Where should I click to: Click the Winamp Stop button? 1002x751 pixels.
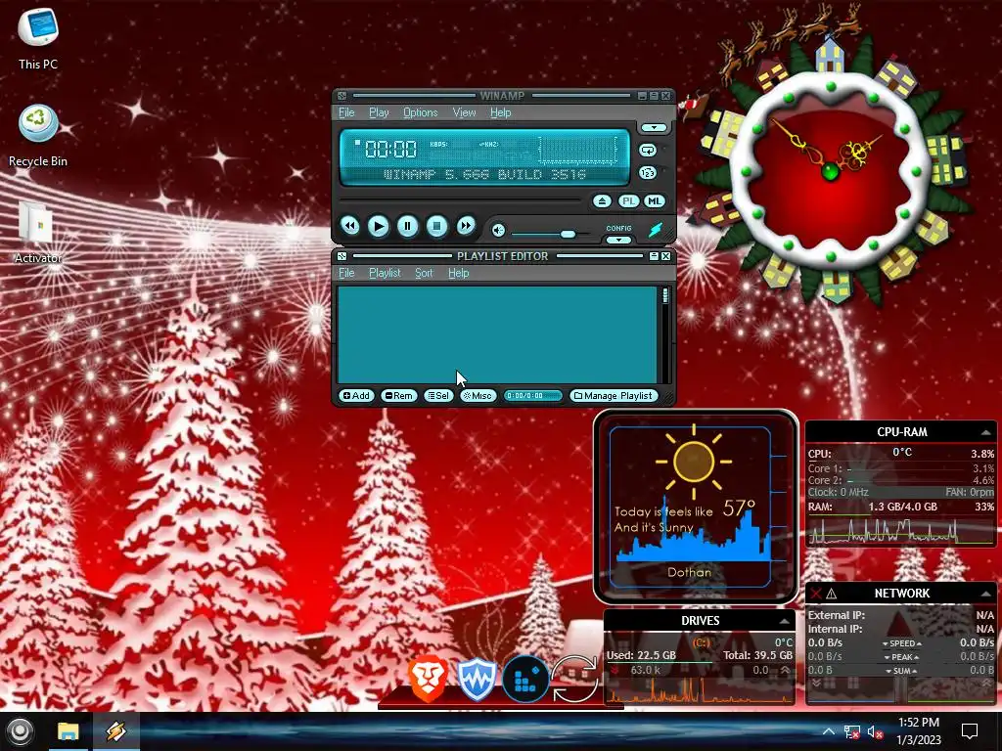[x=437, y=226]
